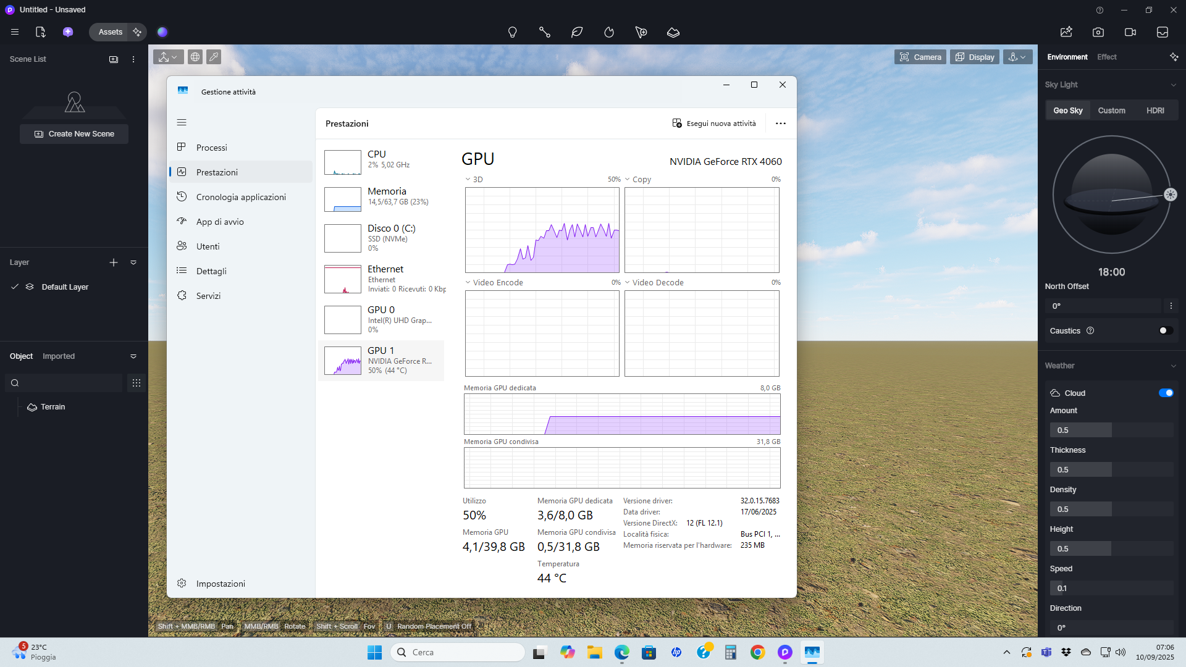Image resolution: width=1186 pixels, height=667 pixels.
Task: Click Caustics help question icon
Action: [x=1090, y=330]
